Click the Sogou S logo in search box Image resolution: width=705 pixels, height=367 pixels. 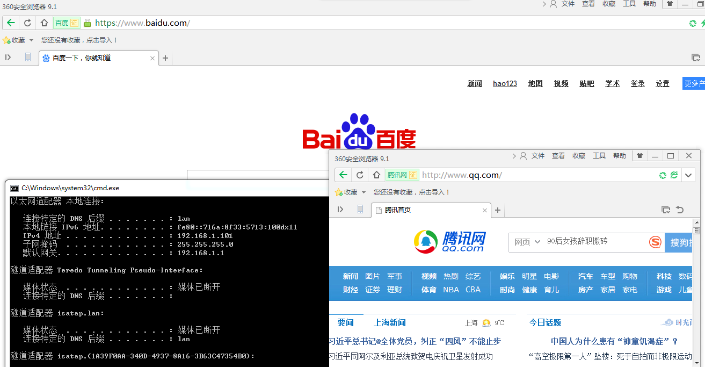click(655, 242)
